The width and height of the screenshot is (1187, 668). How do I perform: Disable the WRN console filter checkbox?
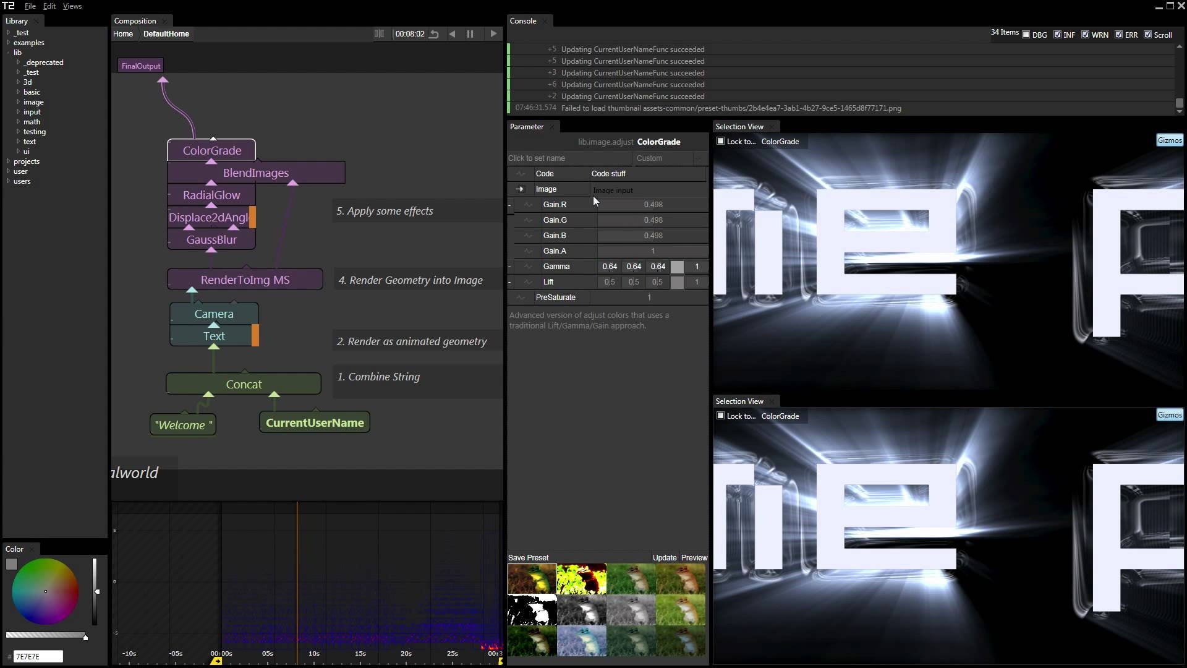[1085, 35]
